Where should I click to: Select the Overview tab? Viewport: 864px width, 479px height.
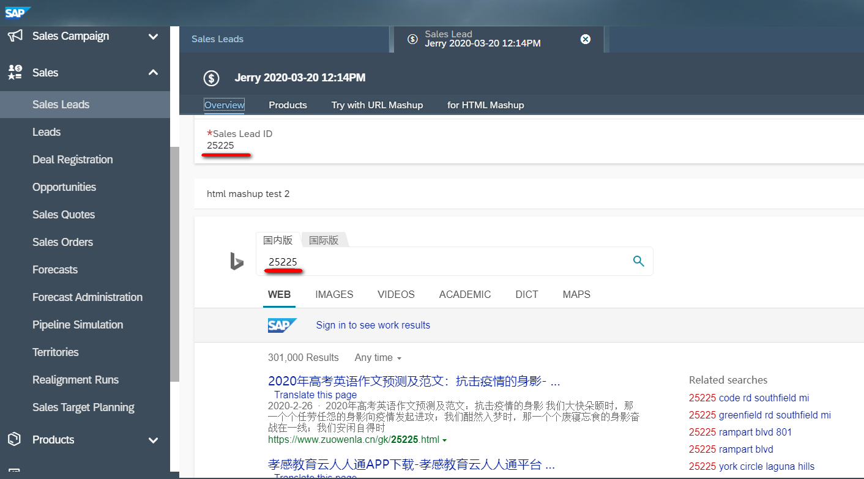coord(224,105)
